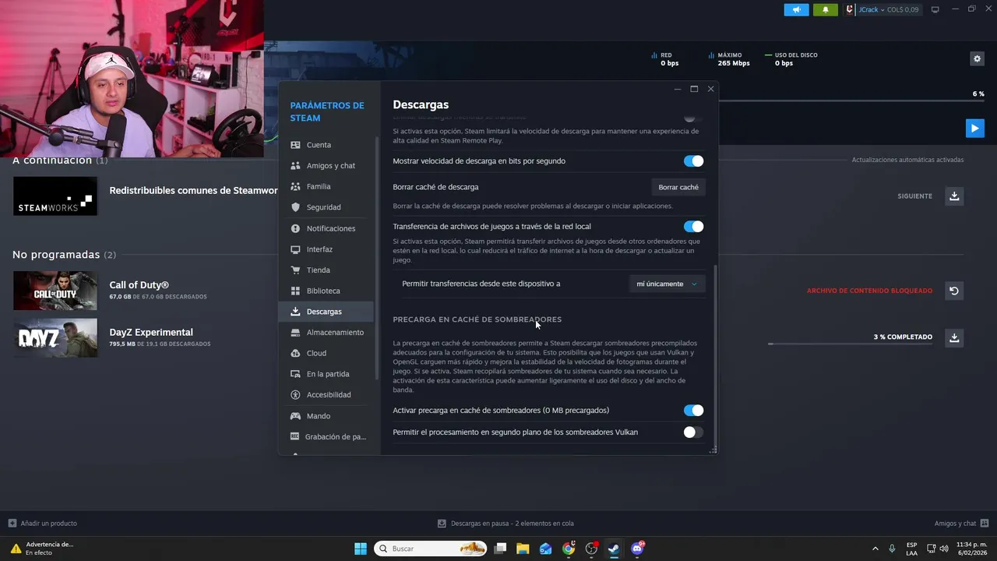Click 'Call of Duty®' title text

[x=139, y=285]
